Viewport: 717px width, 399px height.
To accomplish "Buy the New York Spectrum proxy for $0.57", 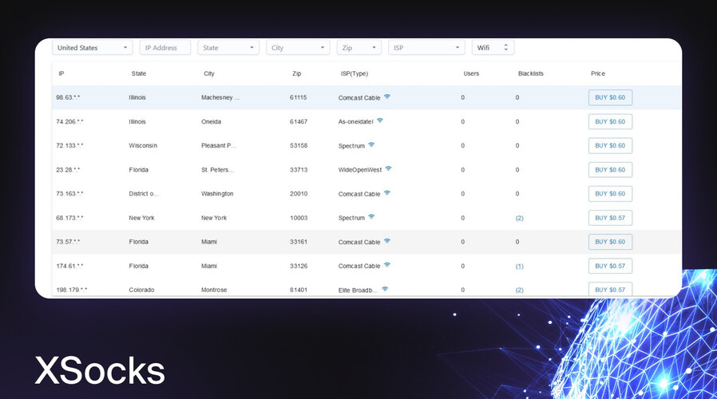I will pyautogui.click(x=610, y=218).
